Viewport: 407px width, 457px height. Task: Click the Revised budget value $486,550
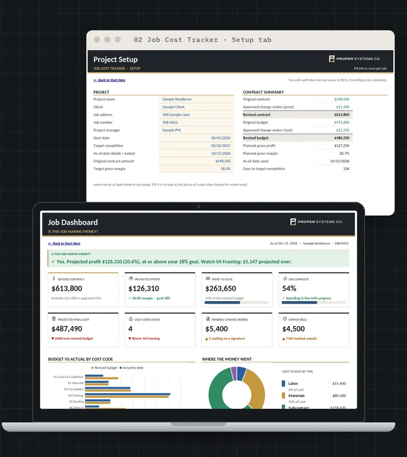[341, 138]
